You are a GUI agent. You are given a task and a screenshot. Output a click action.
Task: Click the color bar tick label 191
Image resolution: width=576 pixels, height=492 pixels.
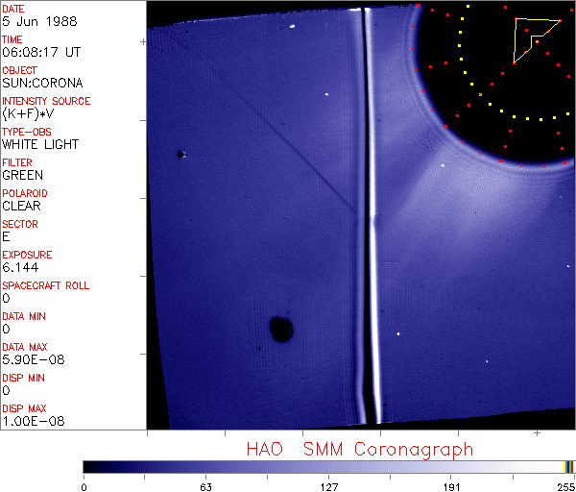(452, 487)
